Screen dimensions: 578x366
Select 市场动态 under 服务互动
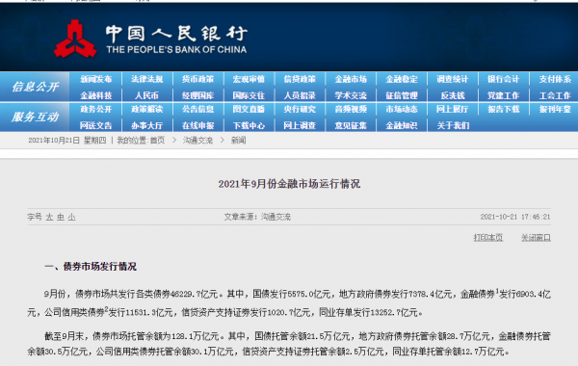coord(402,109)
